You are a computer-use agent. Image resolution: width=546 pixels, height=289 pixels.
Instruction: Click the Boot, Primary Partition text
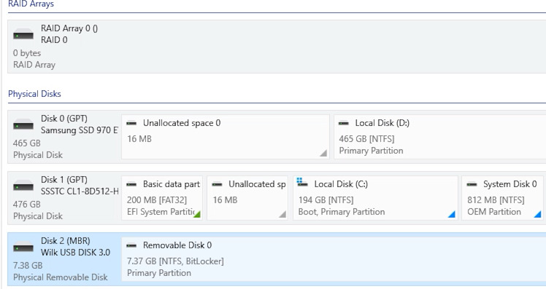point(342,212)
